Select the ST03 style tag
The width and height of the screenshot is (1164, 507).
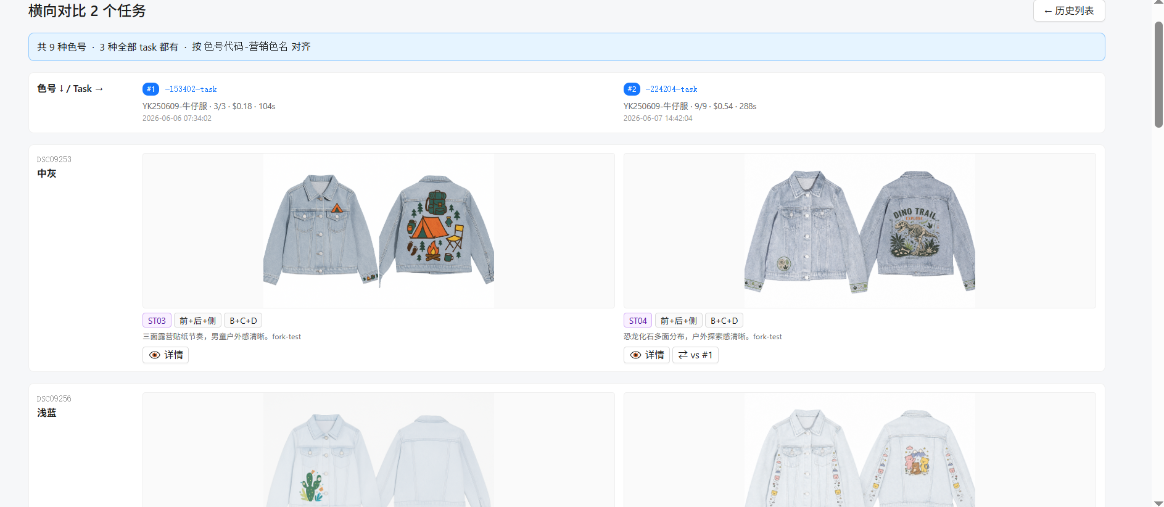[157, 321]
